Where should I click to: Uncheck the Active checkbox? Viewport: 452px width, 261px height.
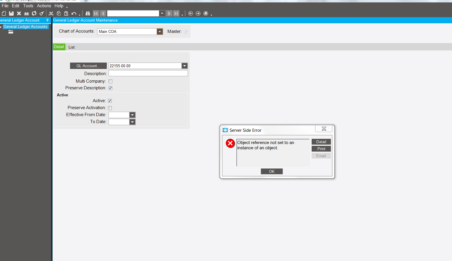point(110,101)
